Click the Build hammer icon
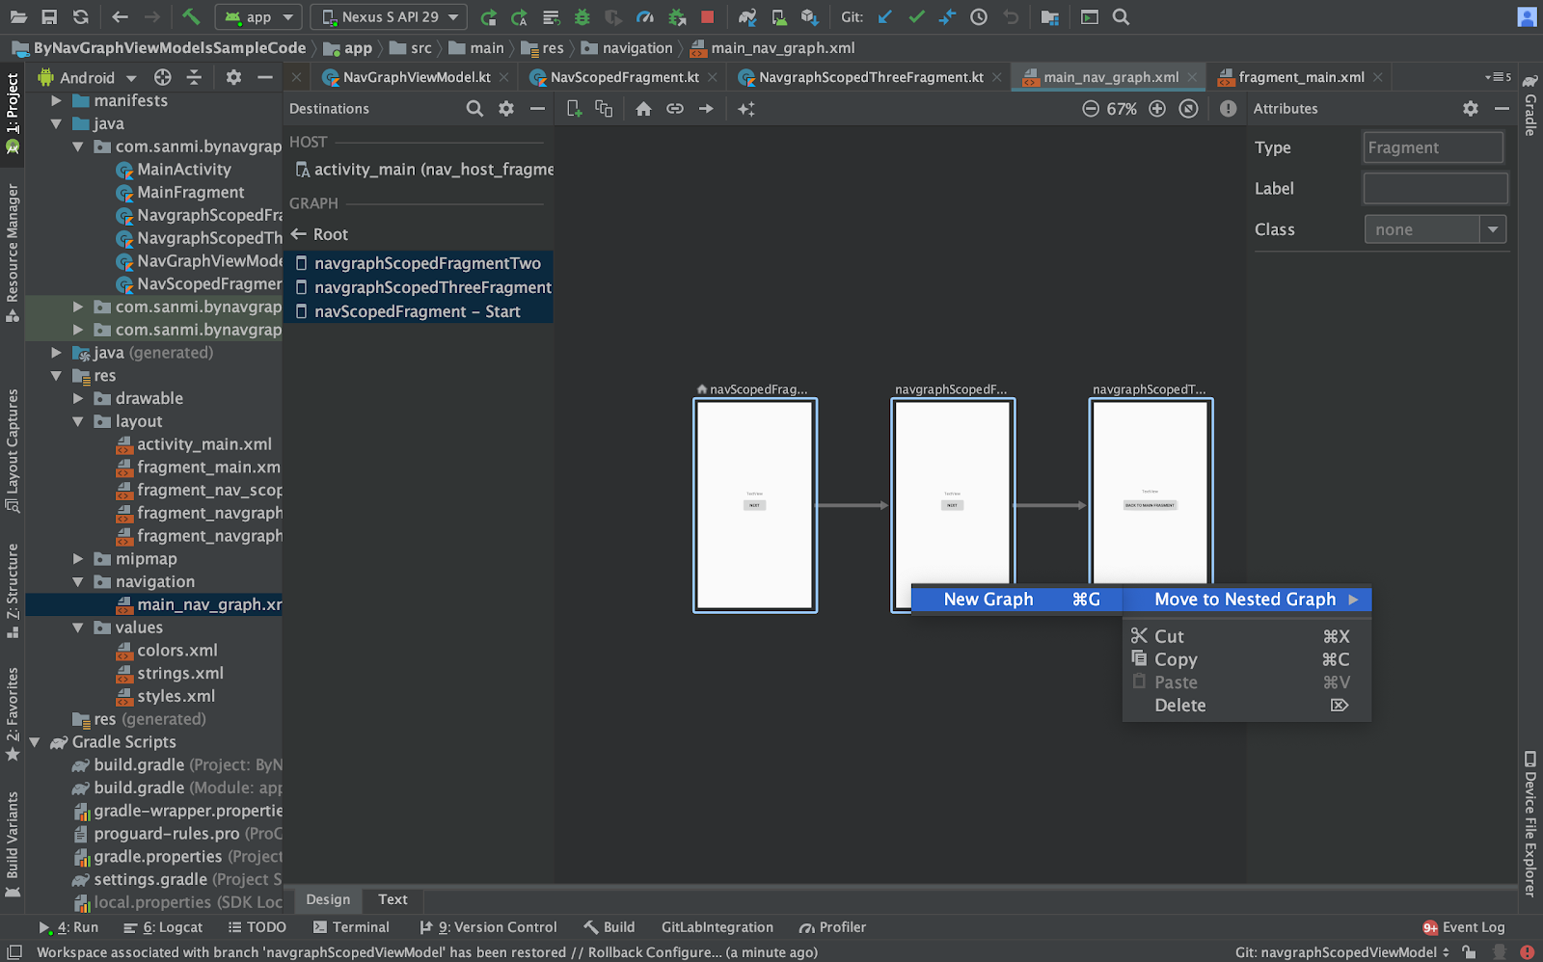The width and height of the screenshot is (1543, 962). coord(191,17)
